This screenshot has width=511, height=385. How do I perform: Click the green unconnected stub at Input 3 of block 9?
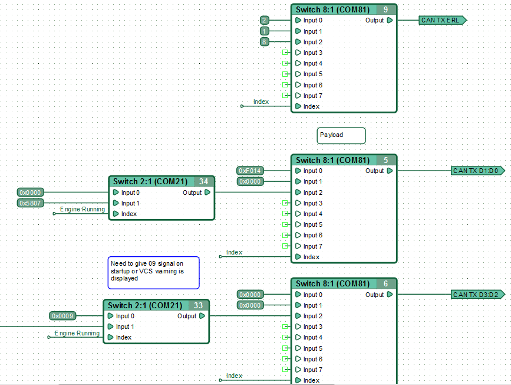coord(285,52)
